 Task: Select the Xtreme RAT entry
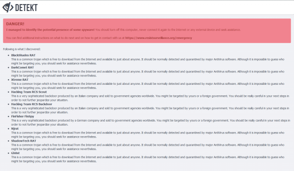pos(20,80)
